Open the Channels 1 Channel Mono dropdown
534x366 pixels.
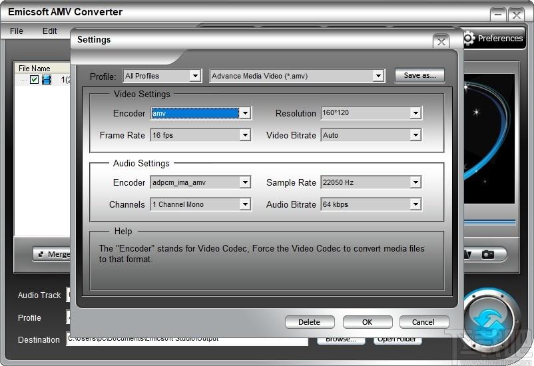(245, 204)
